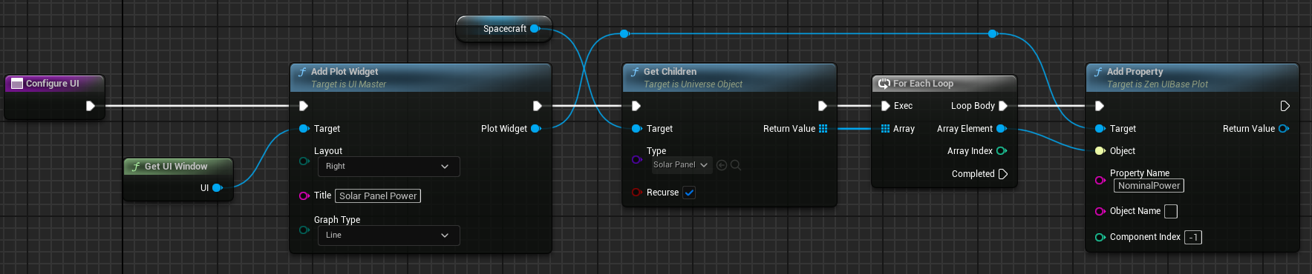Click the Target pin on Get Children
This screenshot has width=1312, height=274.
(636, 129)
